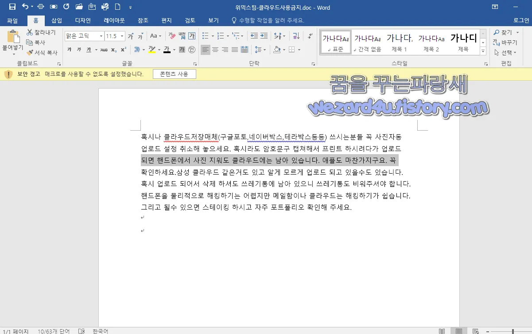
Task: Click the sort icon in paragraph group
Action: click(296, 36)
